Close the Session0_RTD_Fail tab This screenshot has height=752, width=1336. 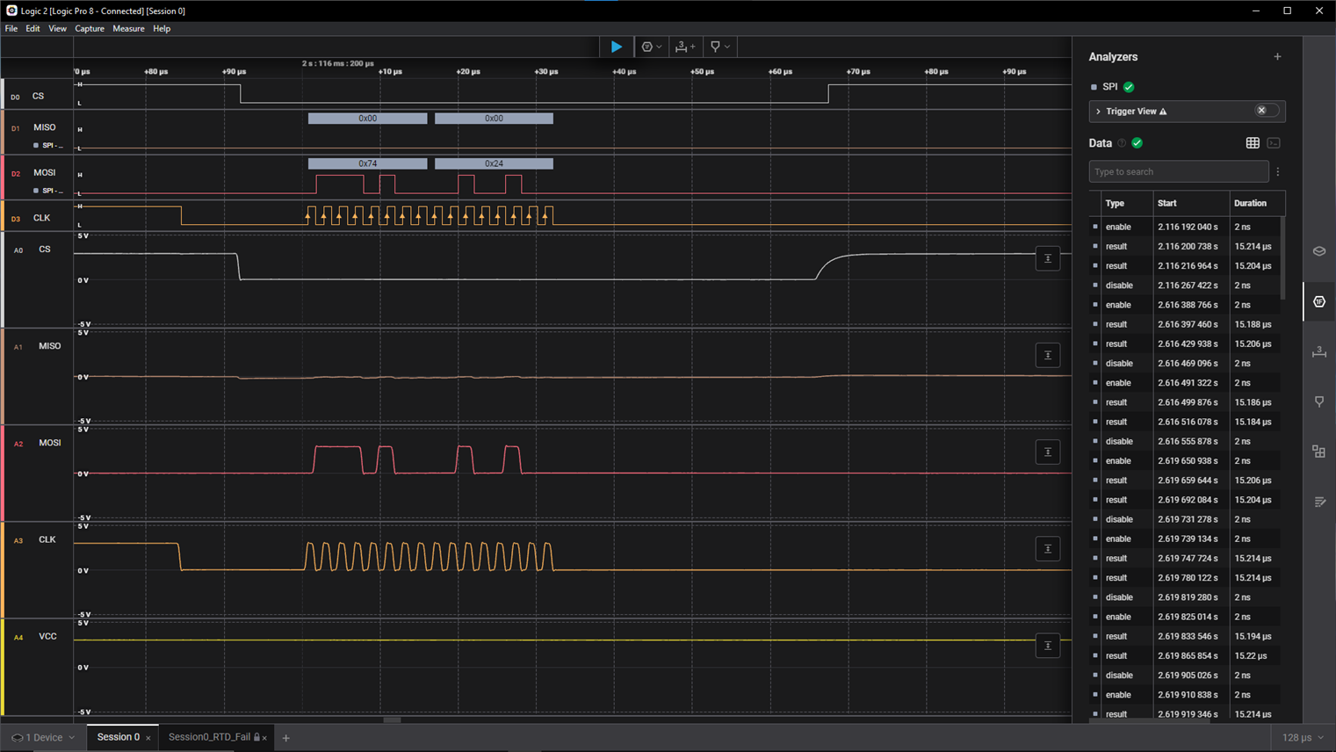264,738
